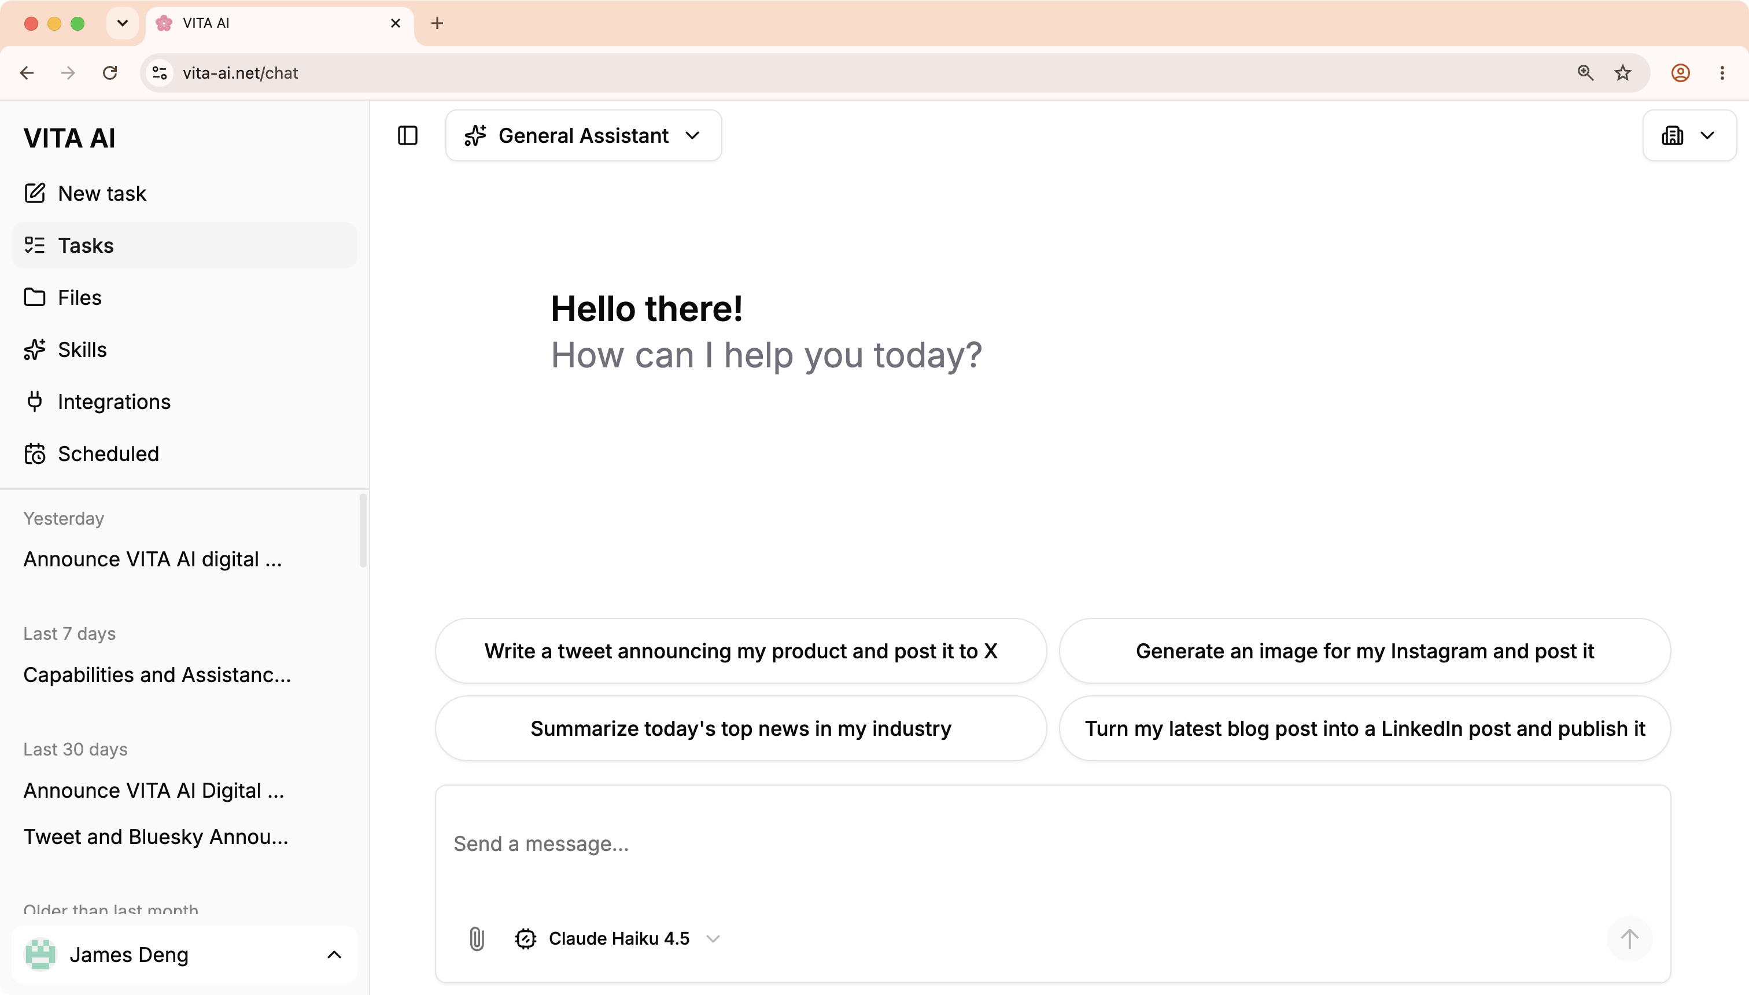
Task: Select the LinkedIn blog post suggestion
Action: point(1364,728)
